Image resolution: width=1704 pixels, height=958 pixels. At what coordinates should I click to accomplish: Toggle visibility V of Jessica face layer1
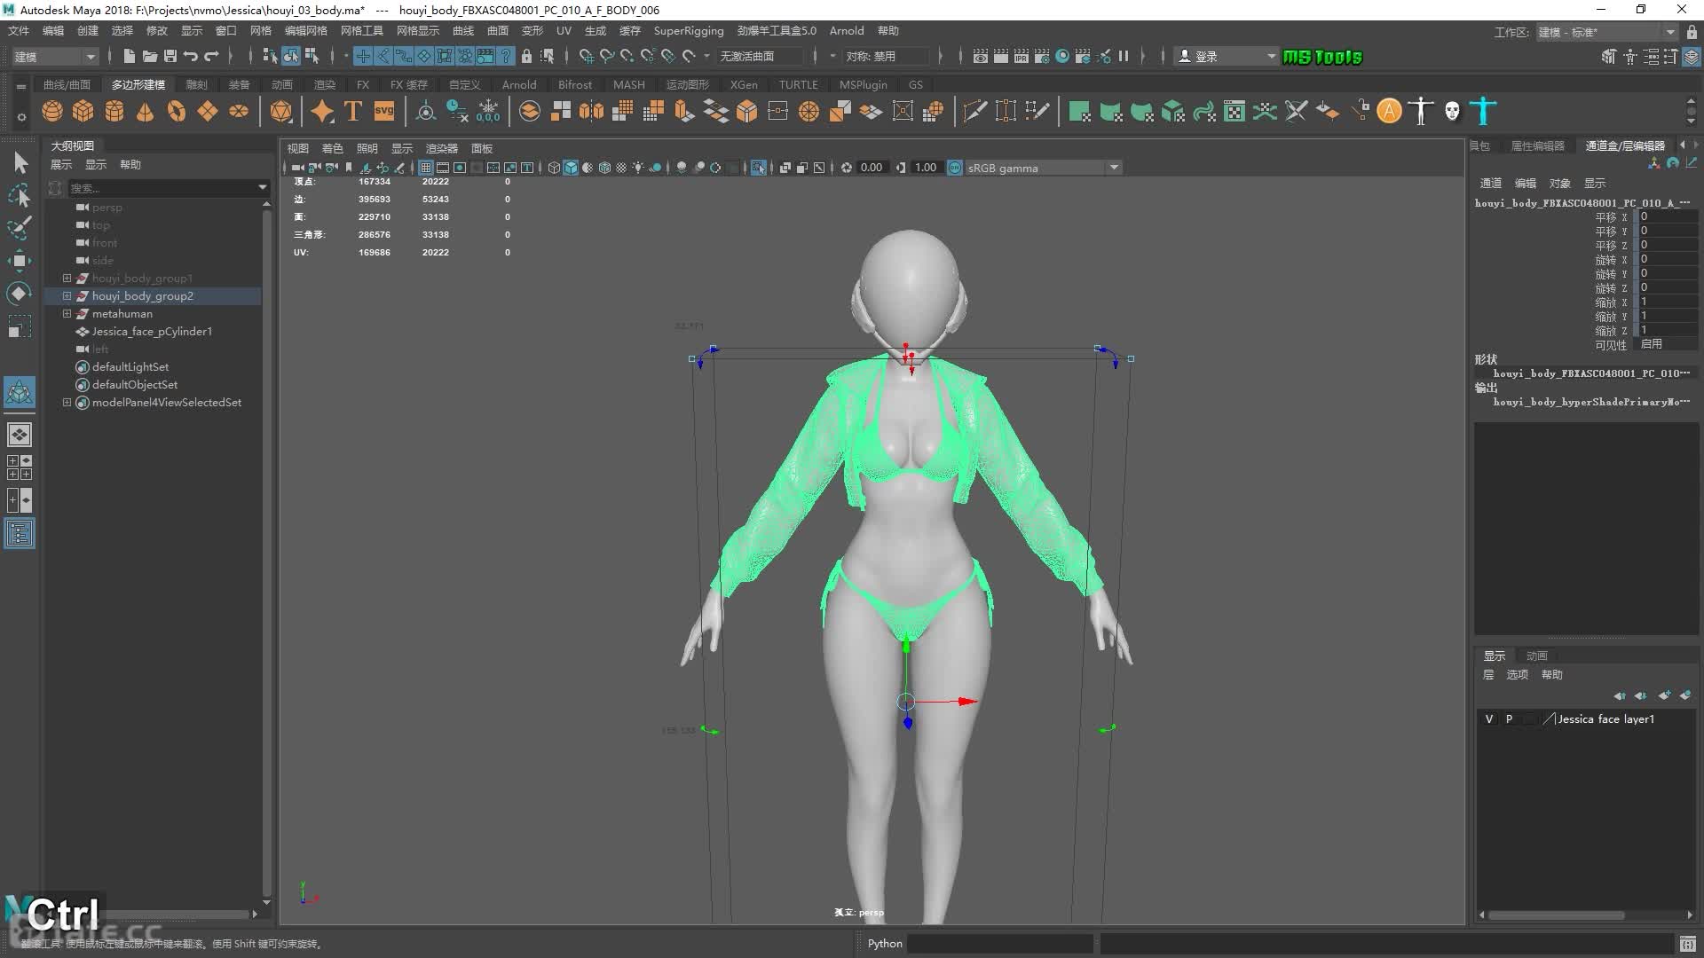pyautogui.click(x=1488, y=719)
